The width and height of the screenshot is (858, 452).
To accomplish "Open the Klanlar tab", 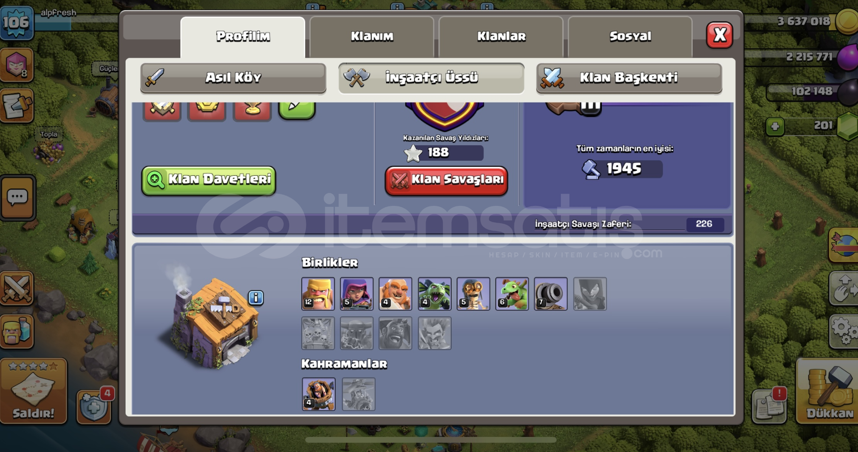I will (x=501, y=37).
